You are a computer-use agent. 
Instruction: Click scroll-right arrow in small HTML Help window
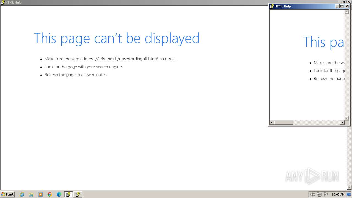coord(342,122)
